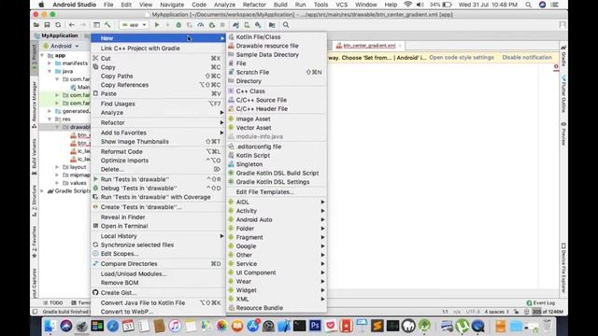Image resolution: width=598 pixels, height=336 pixels.
Task: Click the Save All toolbar icon
Action: [47, 25]
